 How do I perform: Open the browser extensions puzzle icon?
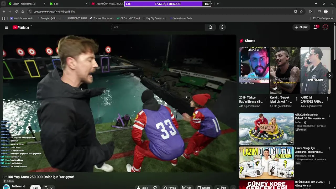pyautogui.click(x=310, y=12)
